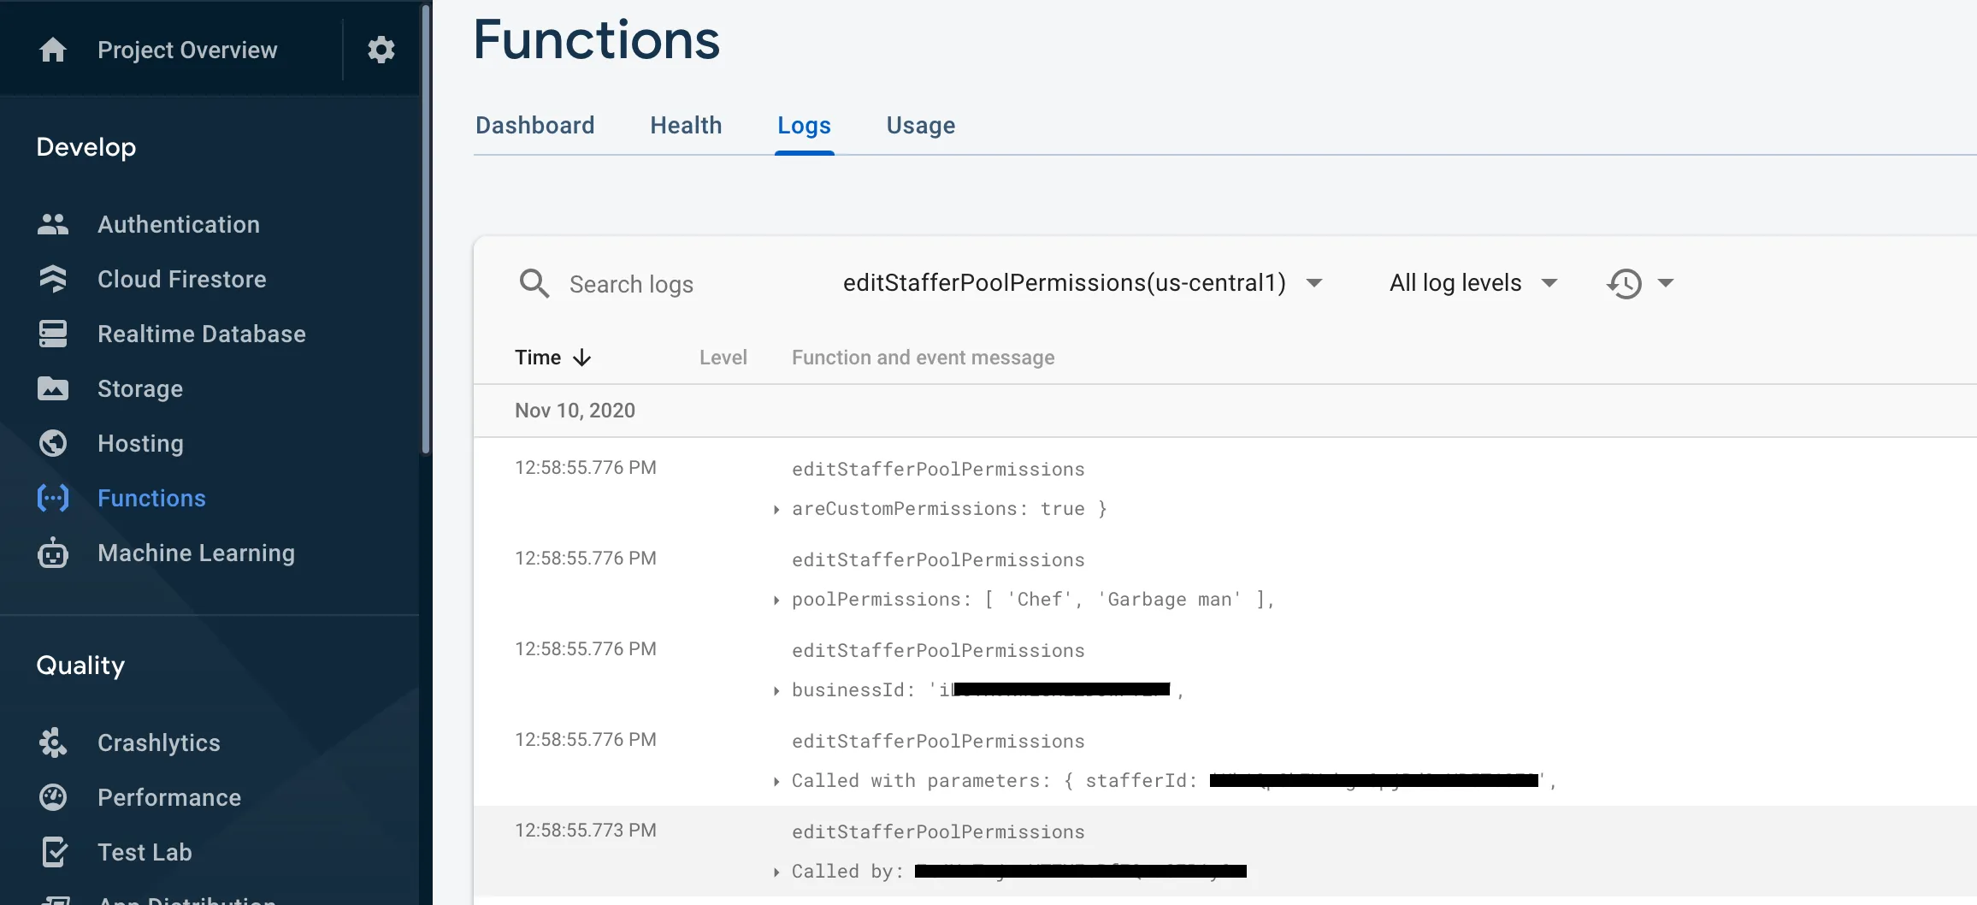The height and width of the screenshot is (905, 1977).
Task: Expand the businessId log entry
Action: coord(776,691)
